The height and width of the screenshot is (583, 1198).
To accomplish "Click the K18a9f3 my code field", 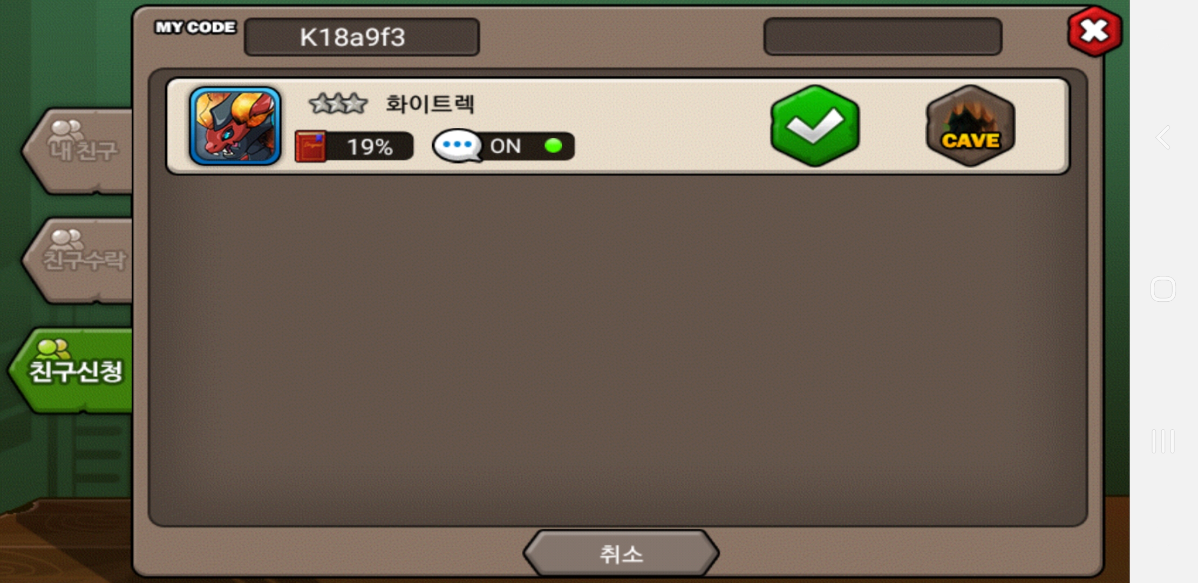I will 362,37.
